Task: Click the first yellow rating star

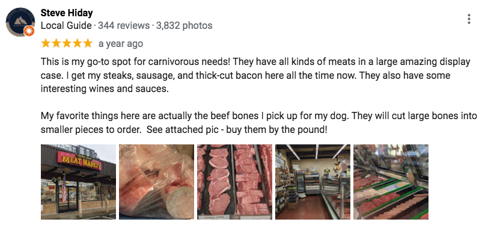Action: pyautogui.click(x=46, y=43)
